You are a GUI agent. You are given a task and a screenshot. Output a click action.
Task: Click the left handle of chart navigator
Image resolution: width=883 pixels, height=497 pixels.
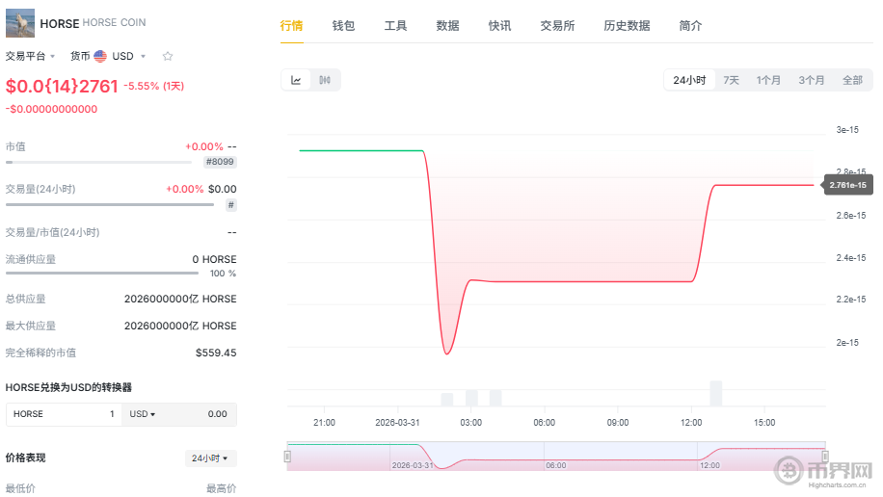pyautogui.click(x=288, y=457)
